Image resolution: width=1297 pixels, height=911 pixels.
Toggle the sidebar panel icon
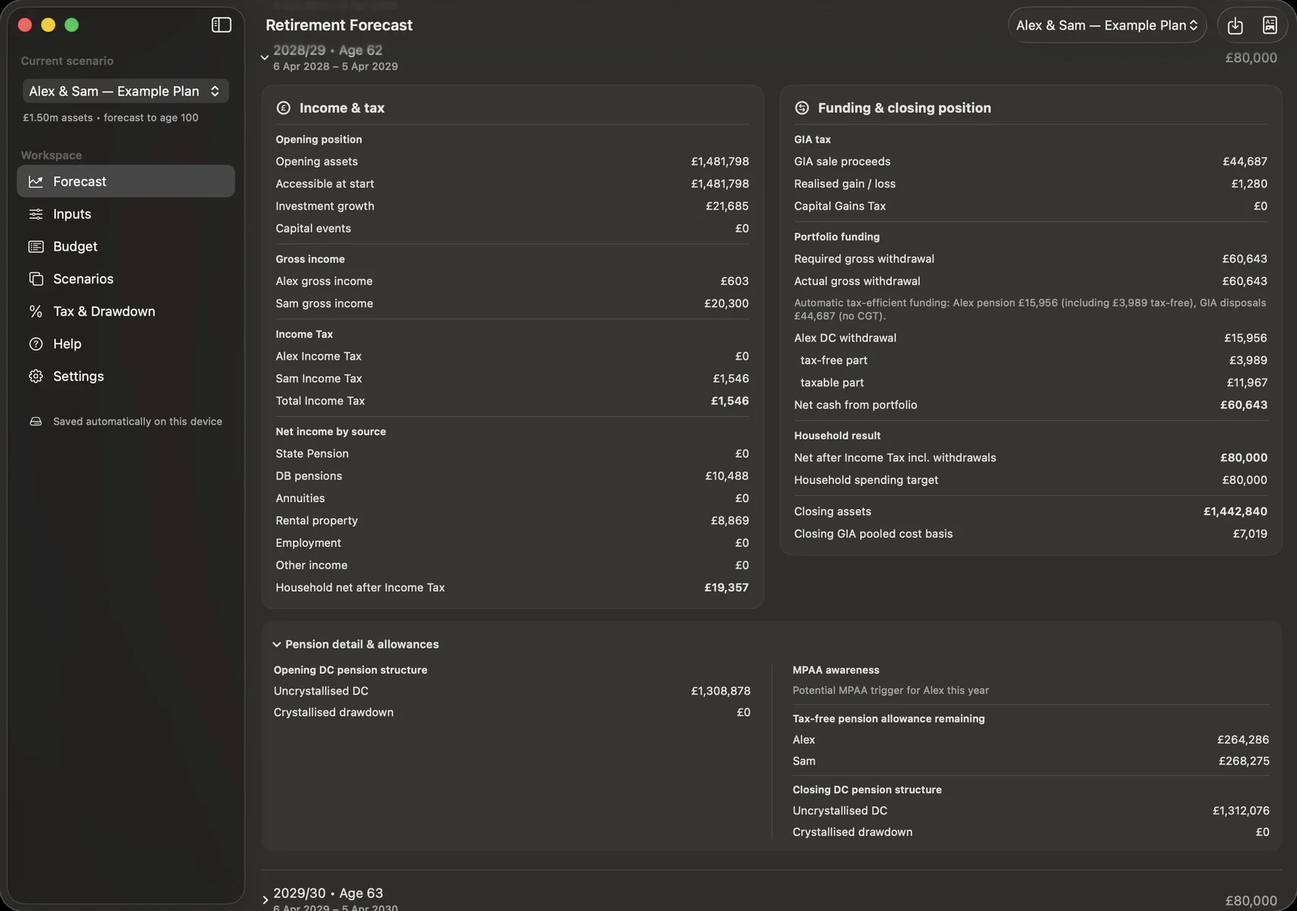coord(221,25)
